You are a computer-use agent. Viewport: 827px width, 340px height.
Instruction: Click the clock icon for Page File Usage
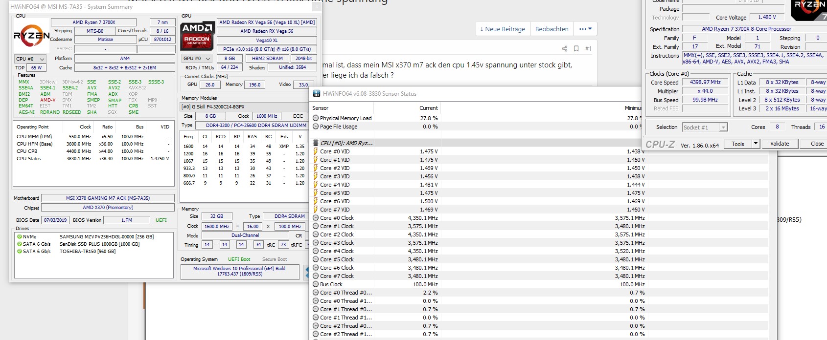pyautogui.click(x=316, y=127)
